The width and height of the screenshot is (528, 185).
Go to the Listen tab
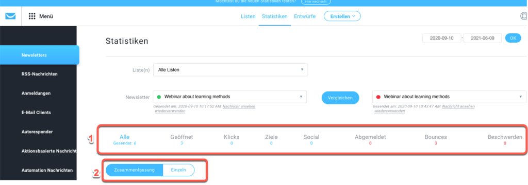pos(248,16)
